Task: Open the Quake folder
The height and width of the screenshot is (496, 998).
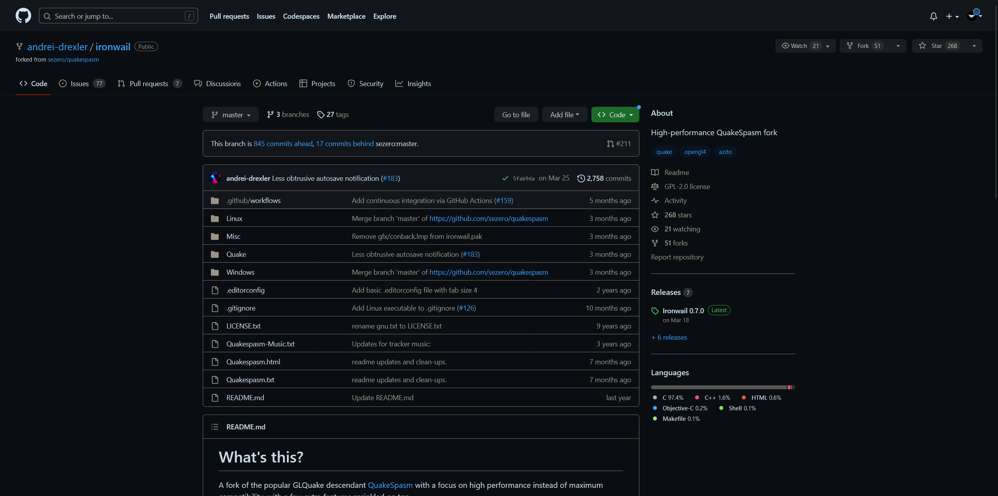Action: point(236,254)
